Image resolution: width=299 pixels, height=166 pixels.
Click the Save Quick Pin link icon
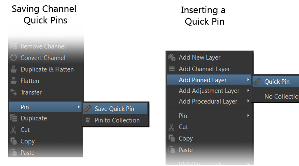[88, 109]
